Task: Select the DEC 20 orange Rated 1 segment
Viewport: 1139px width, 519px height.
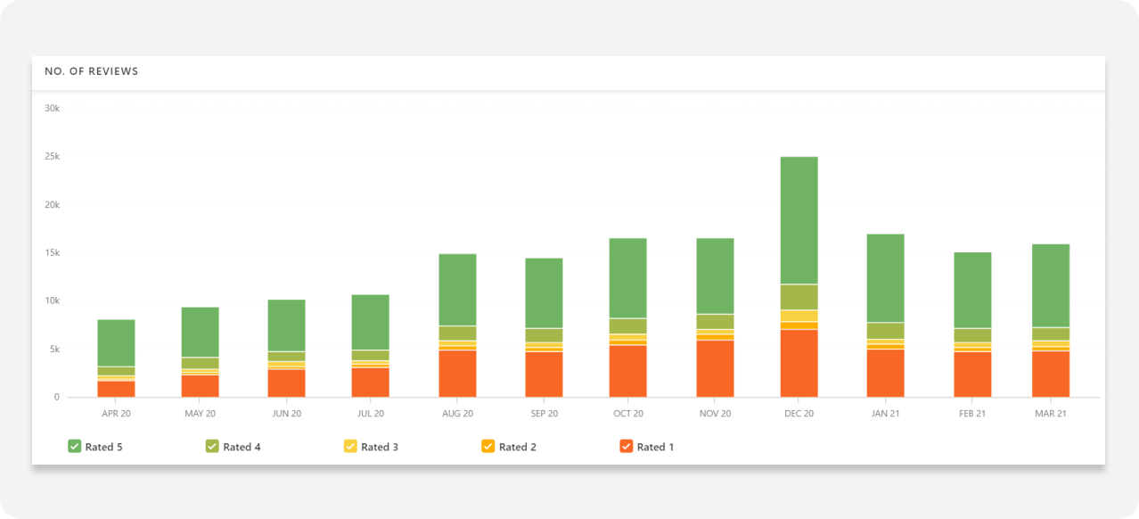Action: pyautogui.click(x=799, y=363)
